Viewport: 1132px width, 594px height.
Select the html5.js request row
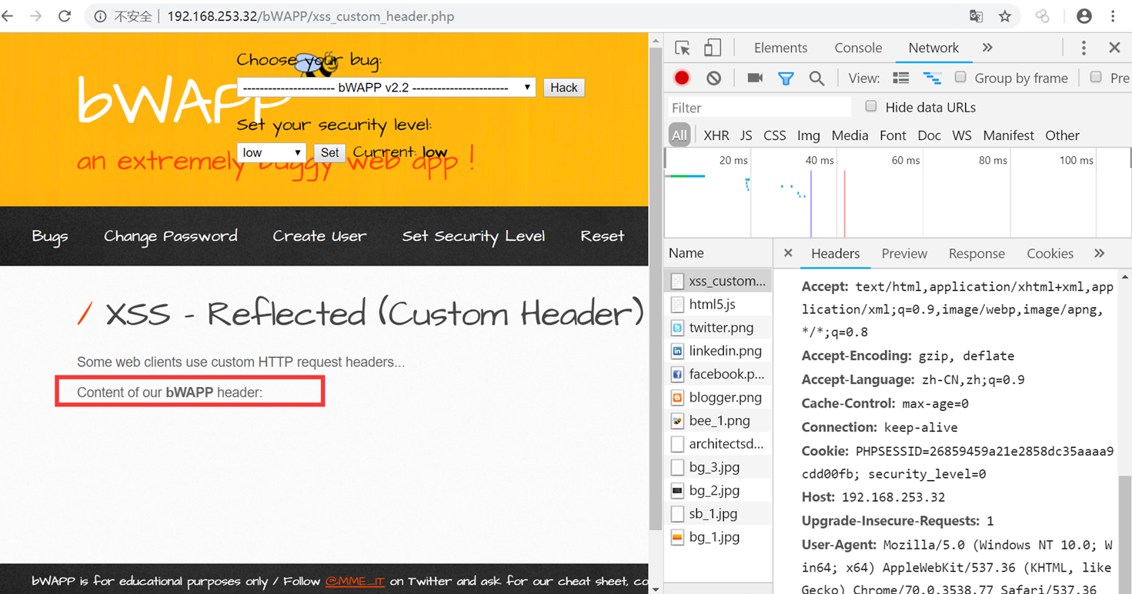click(x=718, y=305)
